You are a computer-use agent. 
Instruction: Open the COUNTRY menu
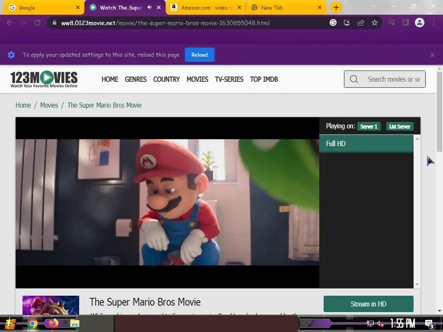[167, 80]
